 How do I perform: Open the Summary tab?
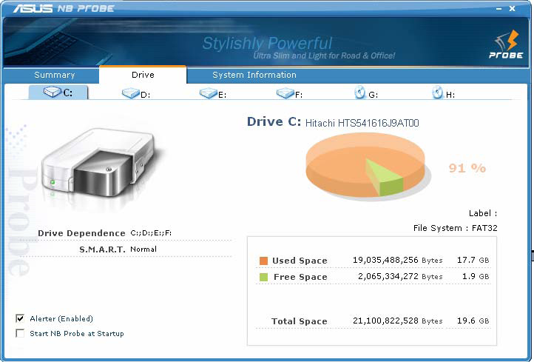(55, 75)
